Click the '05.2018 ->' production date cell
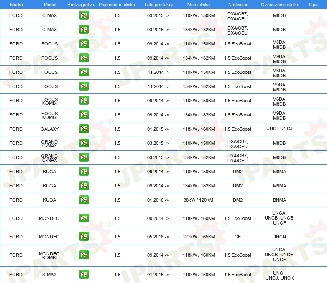The width and height of the screenshot is (327, 283). tap(158, 237)
